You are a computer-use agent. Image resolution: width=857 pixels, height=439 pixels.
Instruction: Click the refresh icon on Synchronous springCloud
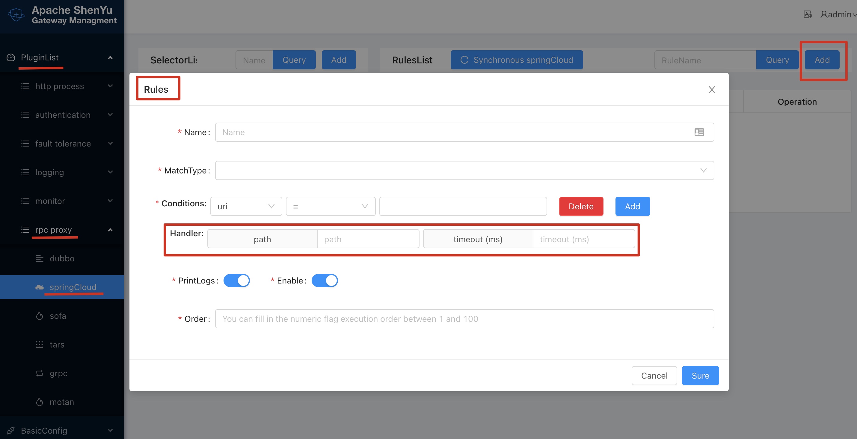464,60
